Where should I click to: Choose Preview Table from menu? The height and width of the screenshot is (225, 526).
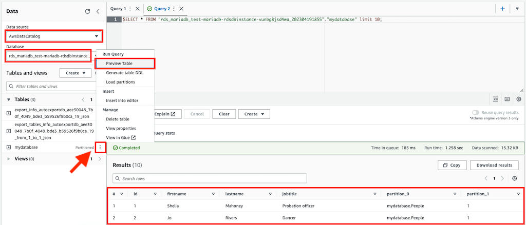pyautogui.click(x=125, y=63)
